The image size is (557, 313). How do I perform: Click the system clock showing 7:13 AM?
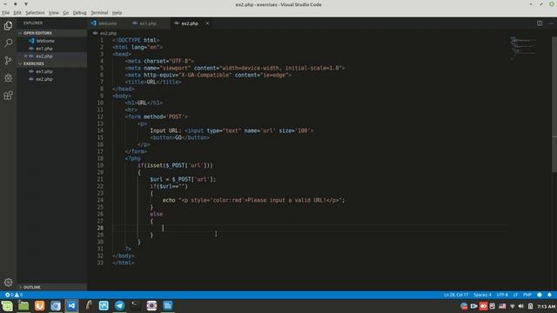pyautogui.click(x=547, y=306)
